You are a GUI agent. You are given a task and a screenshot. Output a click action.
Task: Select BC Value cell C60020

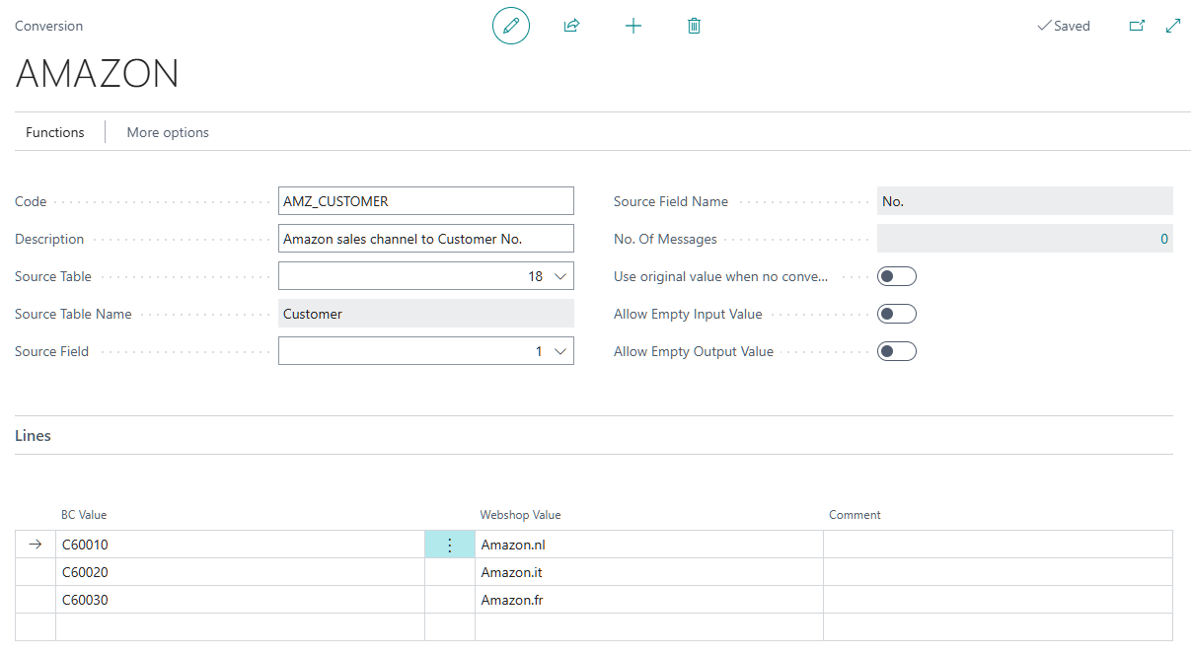(x=240, y=572)
